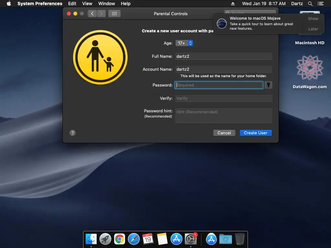Open Safari from the Dock
331x248 pixels.
tap(133, 239)
